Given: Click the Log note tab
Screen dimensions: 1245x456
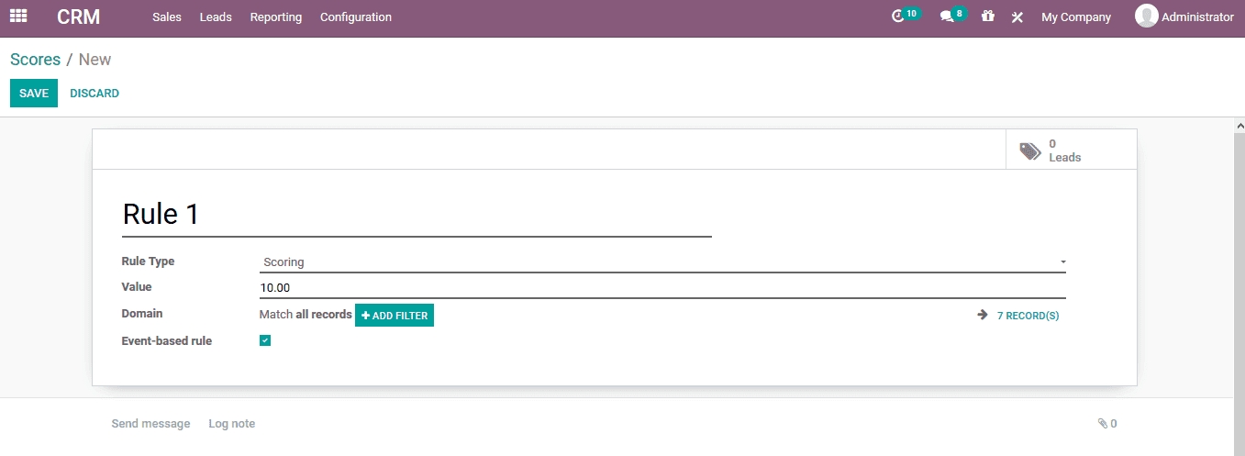Looking at the screenshot, I should point(231,424).
